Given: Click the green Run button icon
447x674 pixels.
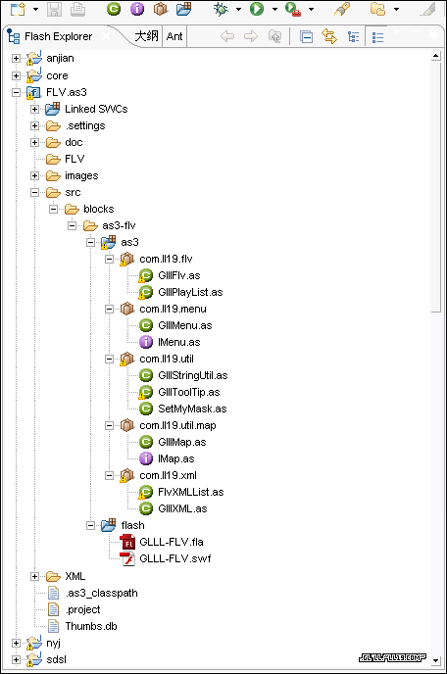Looking at the screenshot, I should 257,9.
